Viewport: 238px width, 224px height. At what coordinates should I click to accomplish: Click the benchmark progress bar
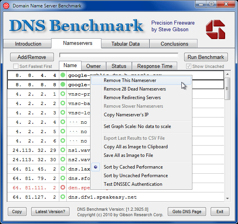click(119, 55)
